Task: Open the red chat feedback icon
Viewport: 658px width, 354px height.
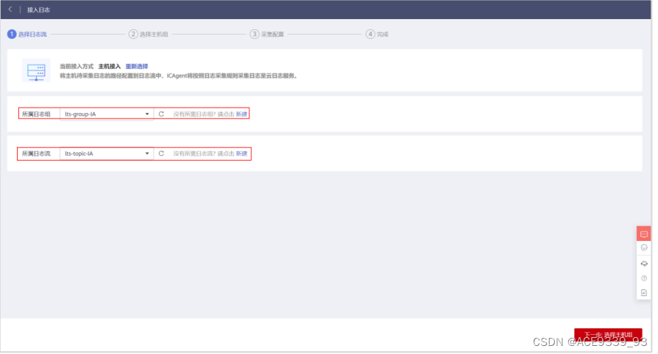Action: coord(644,234)
